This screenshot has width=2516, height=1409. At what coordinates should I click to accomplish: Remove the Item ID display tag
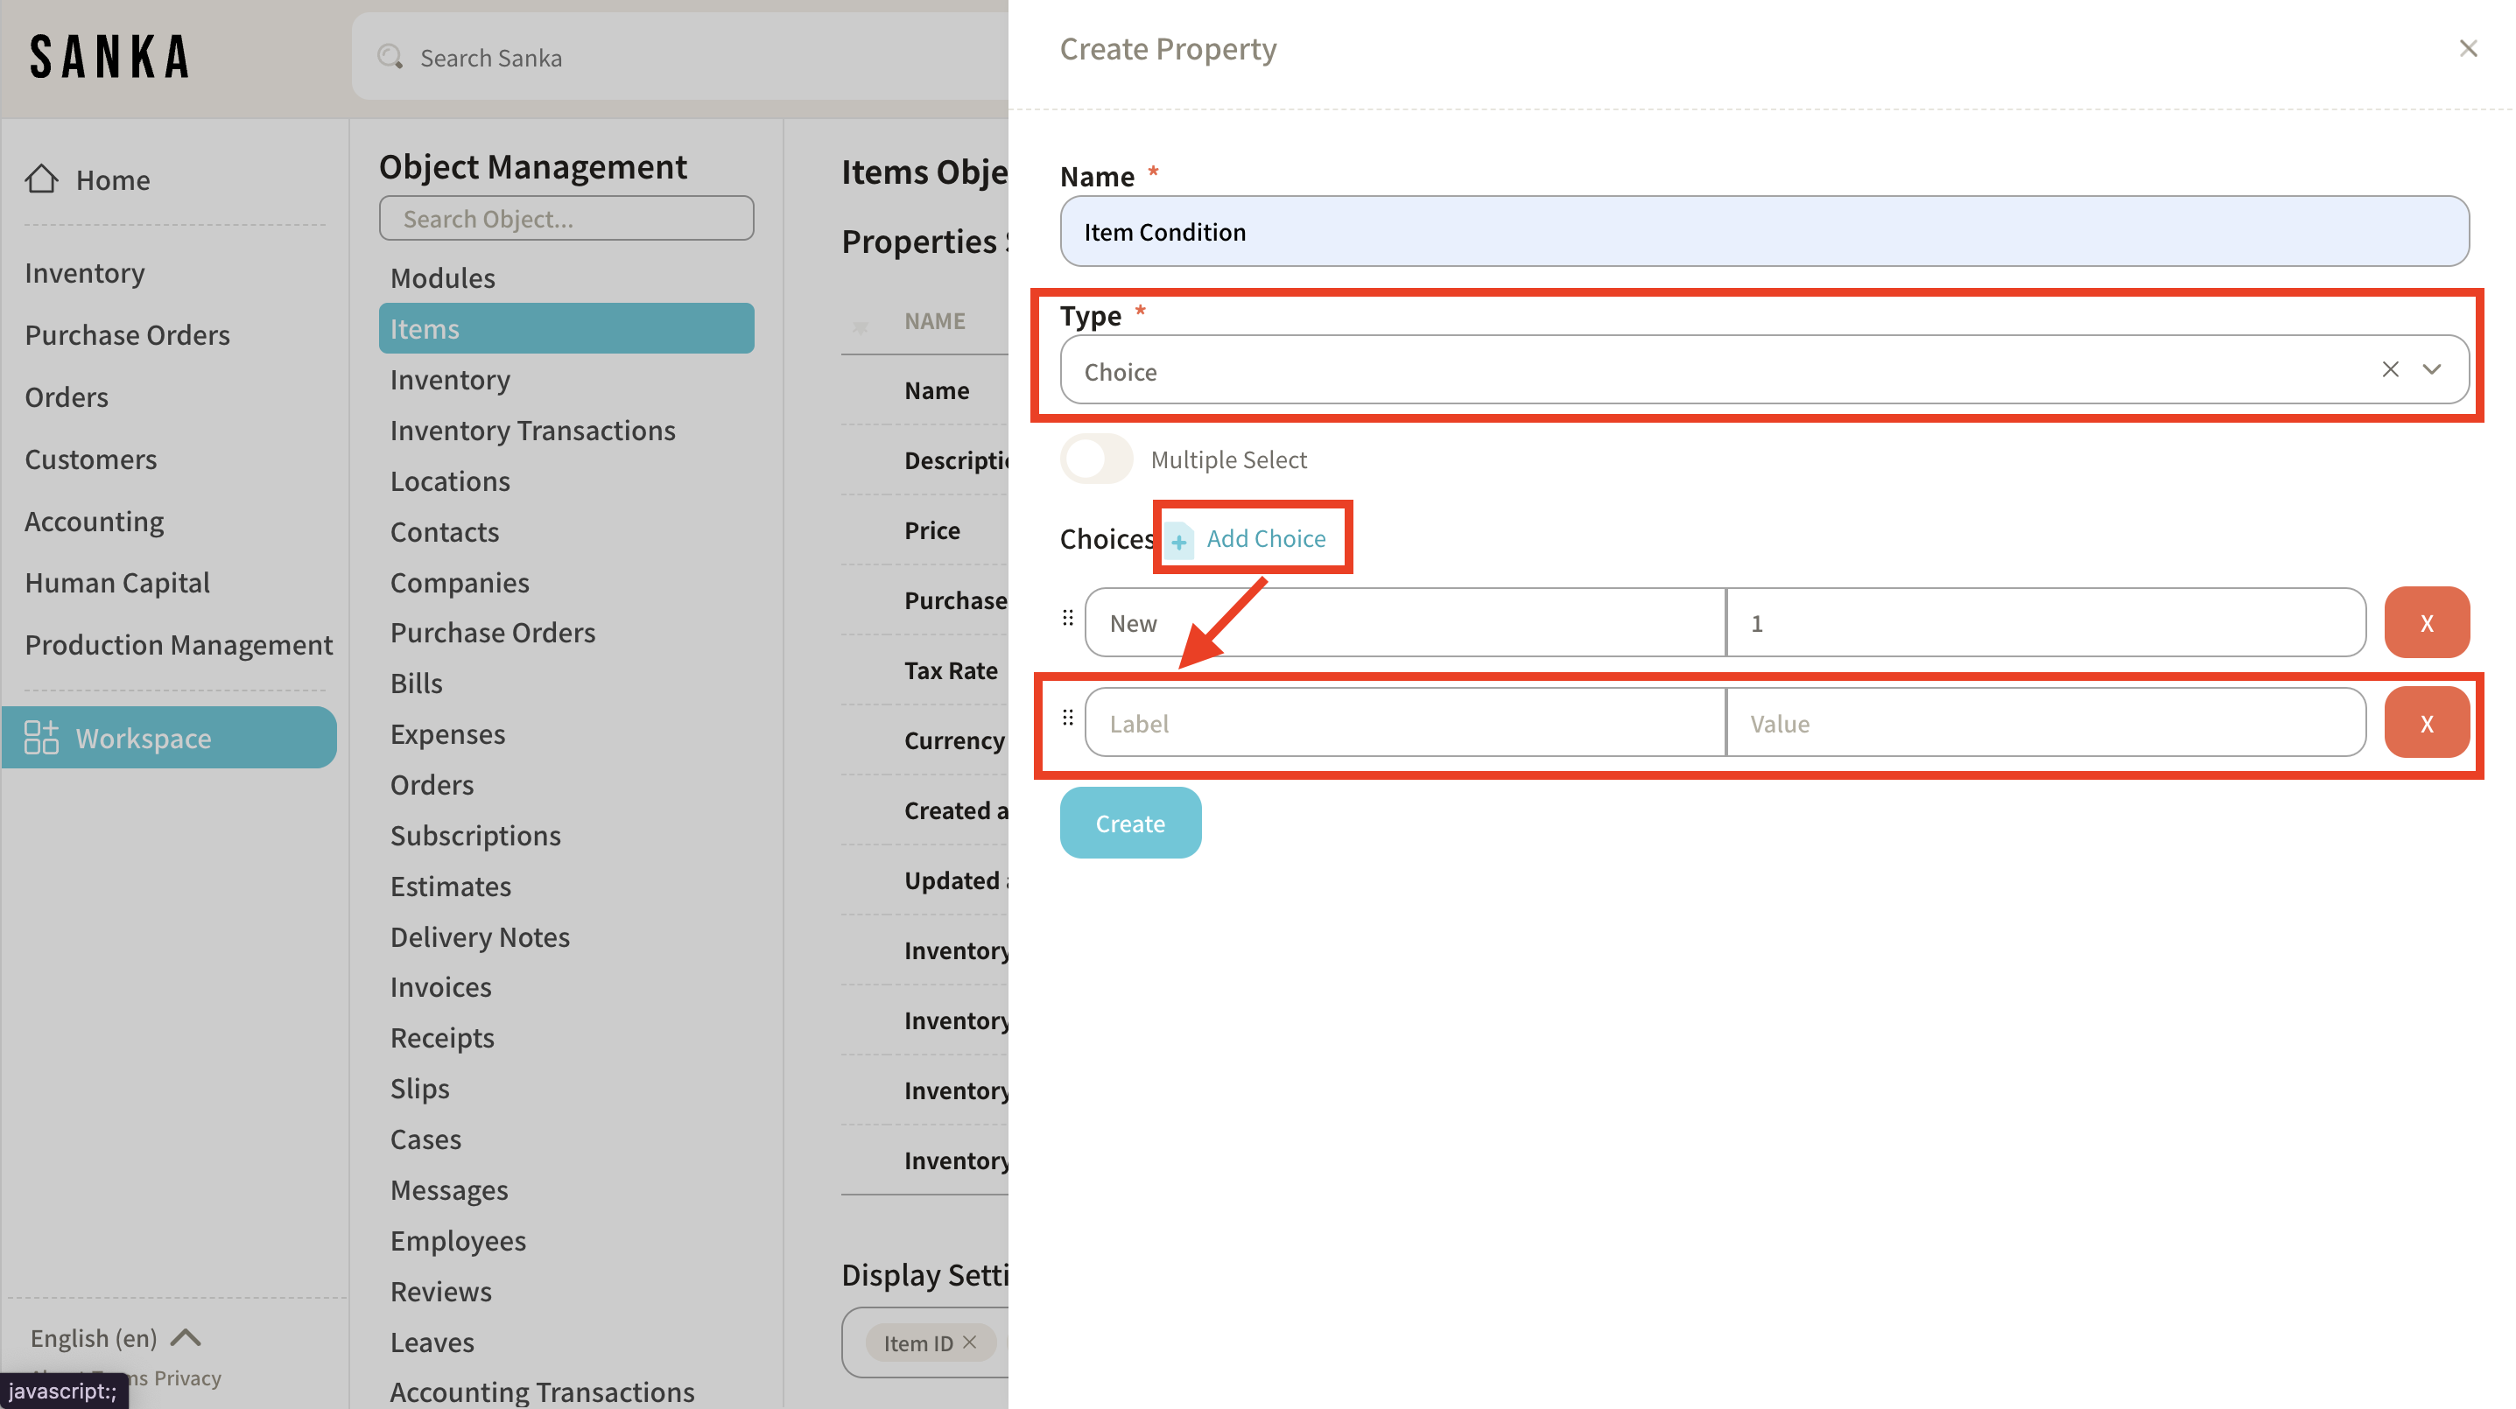coord(970,1342)
